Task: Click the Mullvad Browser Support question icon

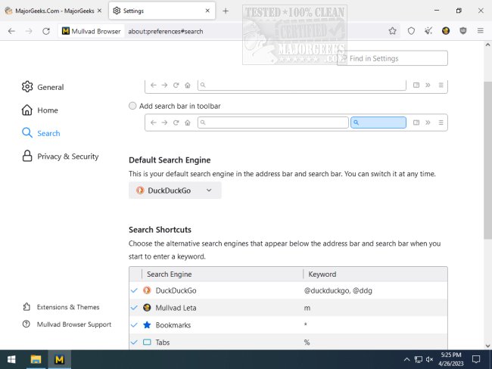Action: tap(26, 324)
